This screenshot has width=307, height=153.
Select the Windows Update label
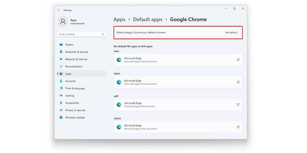coord(75,118)
